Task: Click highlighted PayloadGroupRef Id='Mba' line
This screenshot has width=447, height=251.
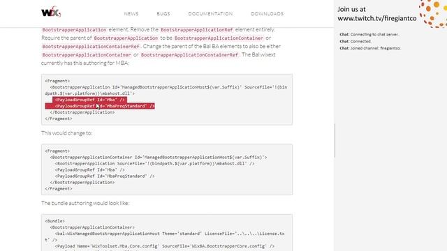Action: pyautogui.click(x=89, y=100)
